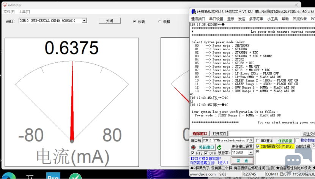Viewport: 315px width, 179px height.
Task: Click the 打开文件 open file button
Action: click(219, 133)
